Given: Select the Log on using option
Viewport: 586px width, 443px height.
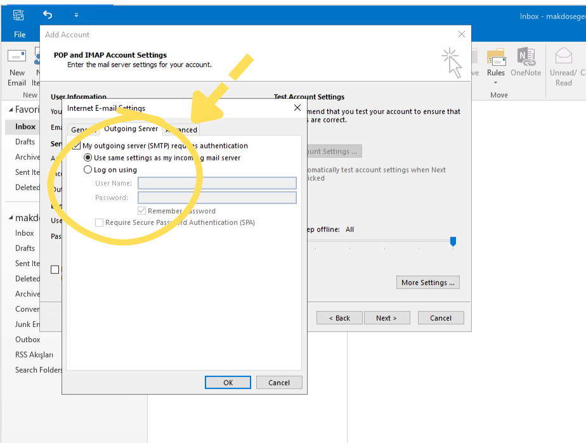Looking at the screenshot, I should click(88, 170).
